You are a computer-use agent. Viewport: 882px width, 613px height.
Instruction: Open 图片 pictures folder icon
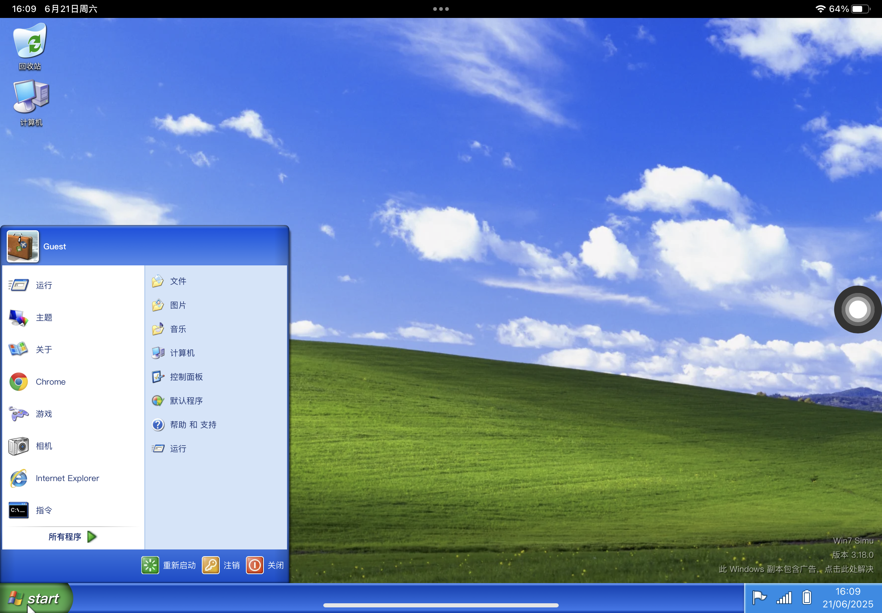pos(158,305)
